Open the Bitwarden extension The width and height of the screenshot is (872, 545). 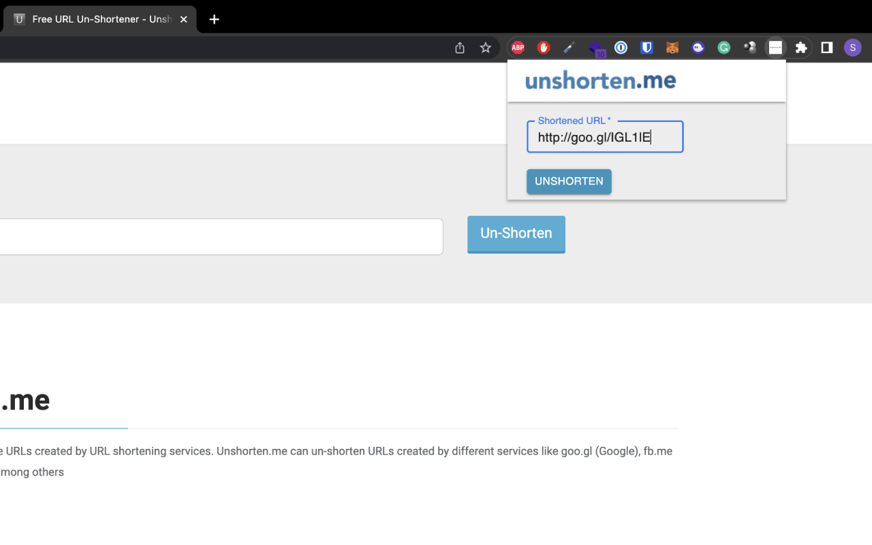click(x=647, y=48)
